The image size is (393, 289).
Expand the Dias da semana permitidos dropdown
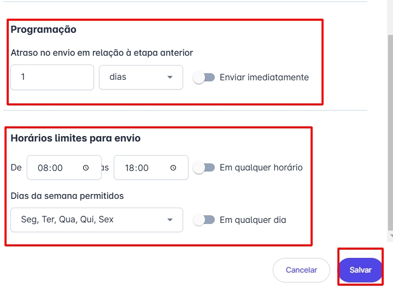coord(97,220)
